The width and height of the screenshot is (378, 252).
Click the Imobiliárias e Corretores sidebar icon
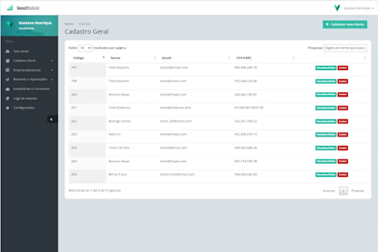pos(8,89)
